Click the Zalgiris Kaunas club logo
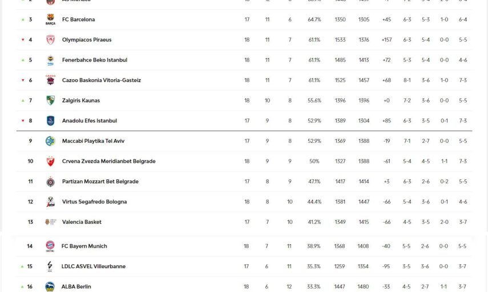The height and width of the screenshot is (292, 488). click(50, 101)
